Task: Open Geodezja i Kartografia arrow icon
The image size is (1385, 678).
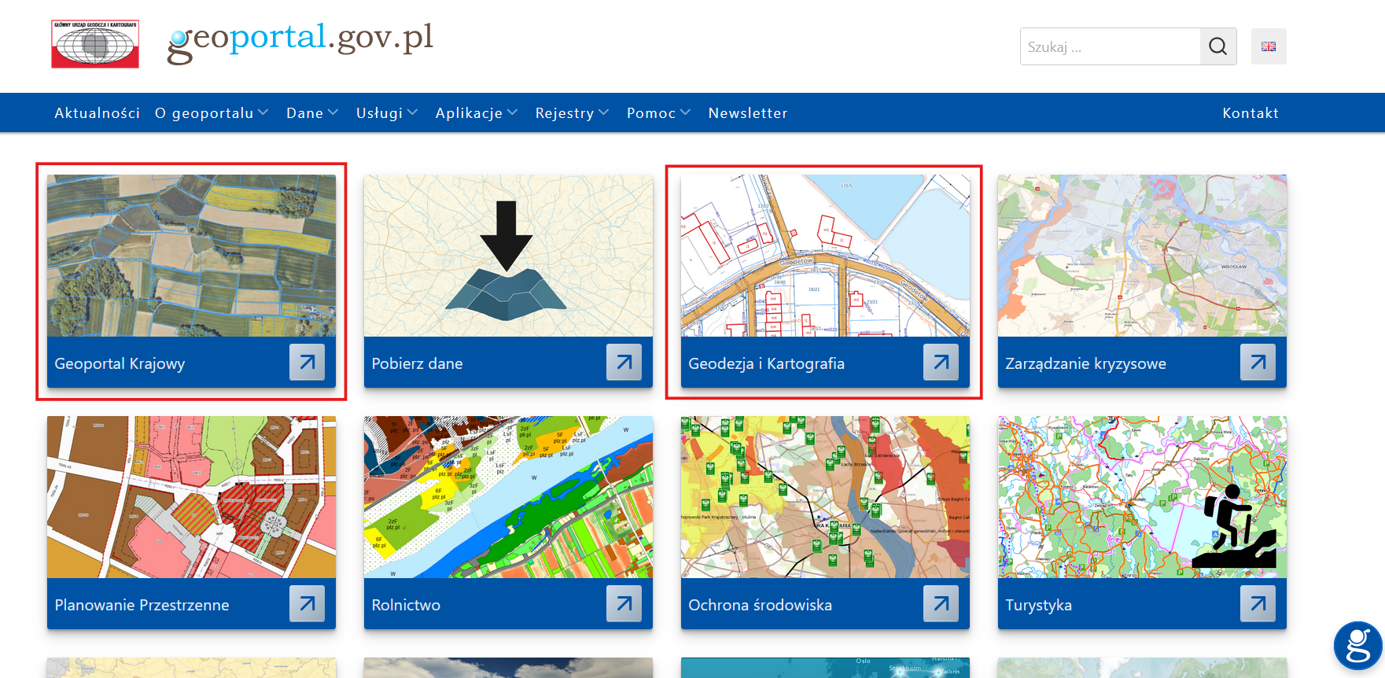Action: pos(941,363)
